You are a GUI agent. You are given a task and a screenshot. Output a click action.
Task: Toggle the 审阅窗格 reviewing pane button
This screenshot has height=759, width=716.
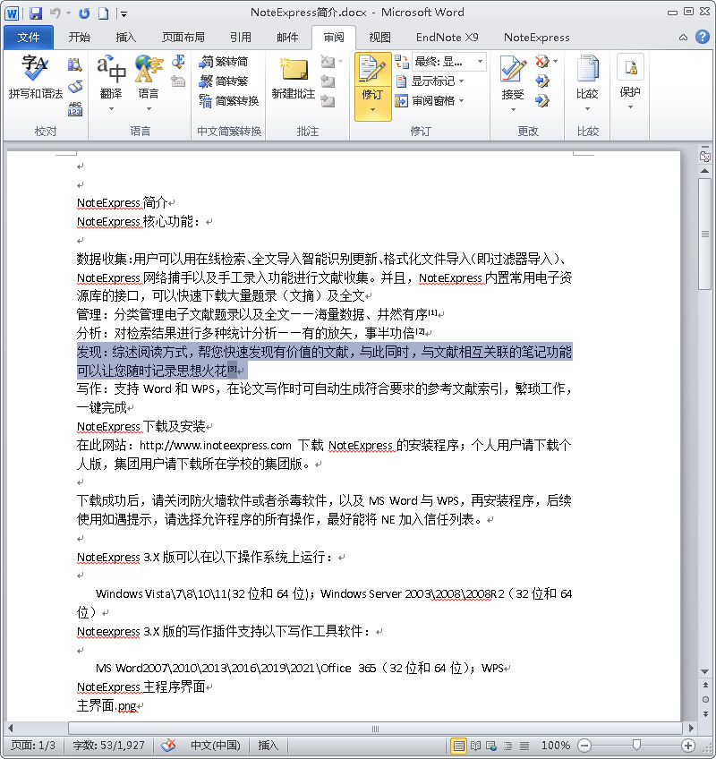point(425,100)
